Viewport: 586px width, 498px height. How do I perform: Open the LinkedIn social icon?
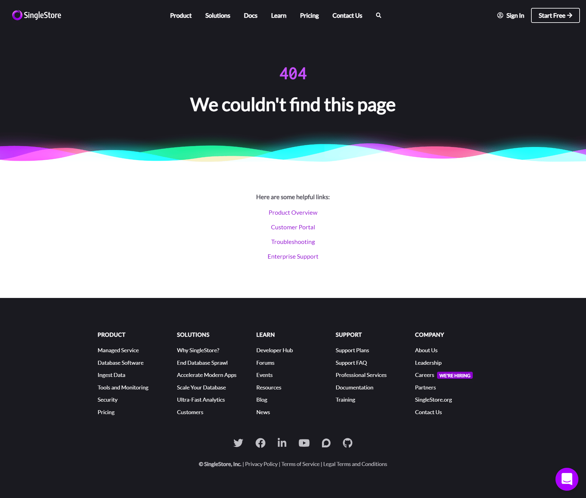(x=282, y=442)
